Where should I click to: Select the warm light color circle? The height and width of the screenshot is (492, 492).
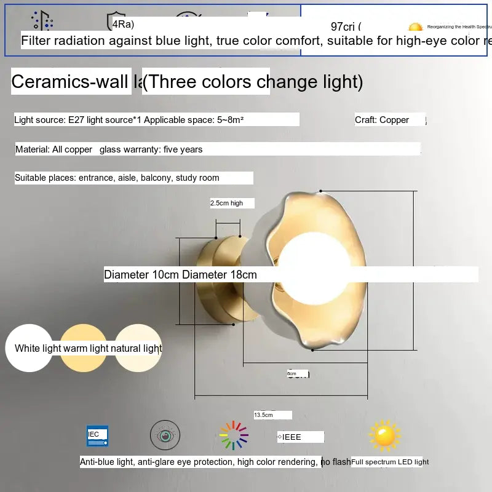pyautogui.click(x=84, y=348)
